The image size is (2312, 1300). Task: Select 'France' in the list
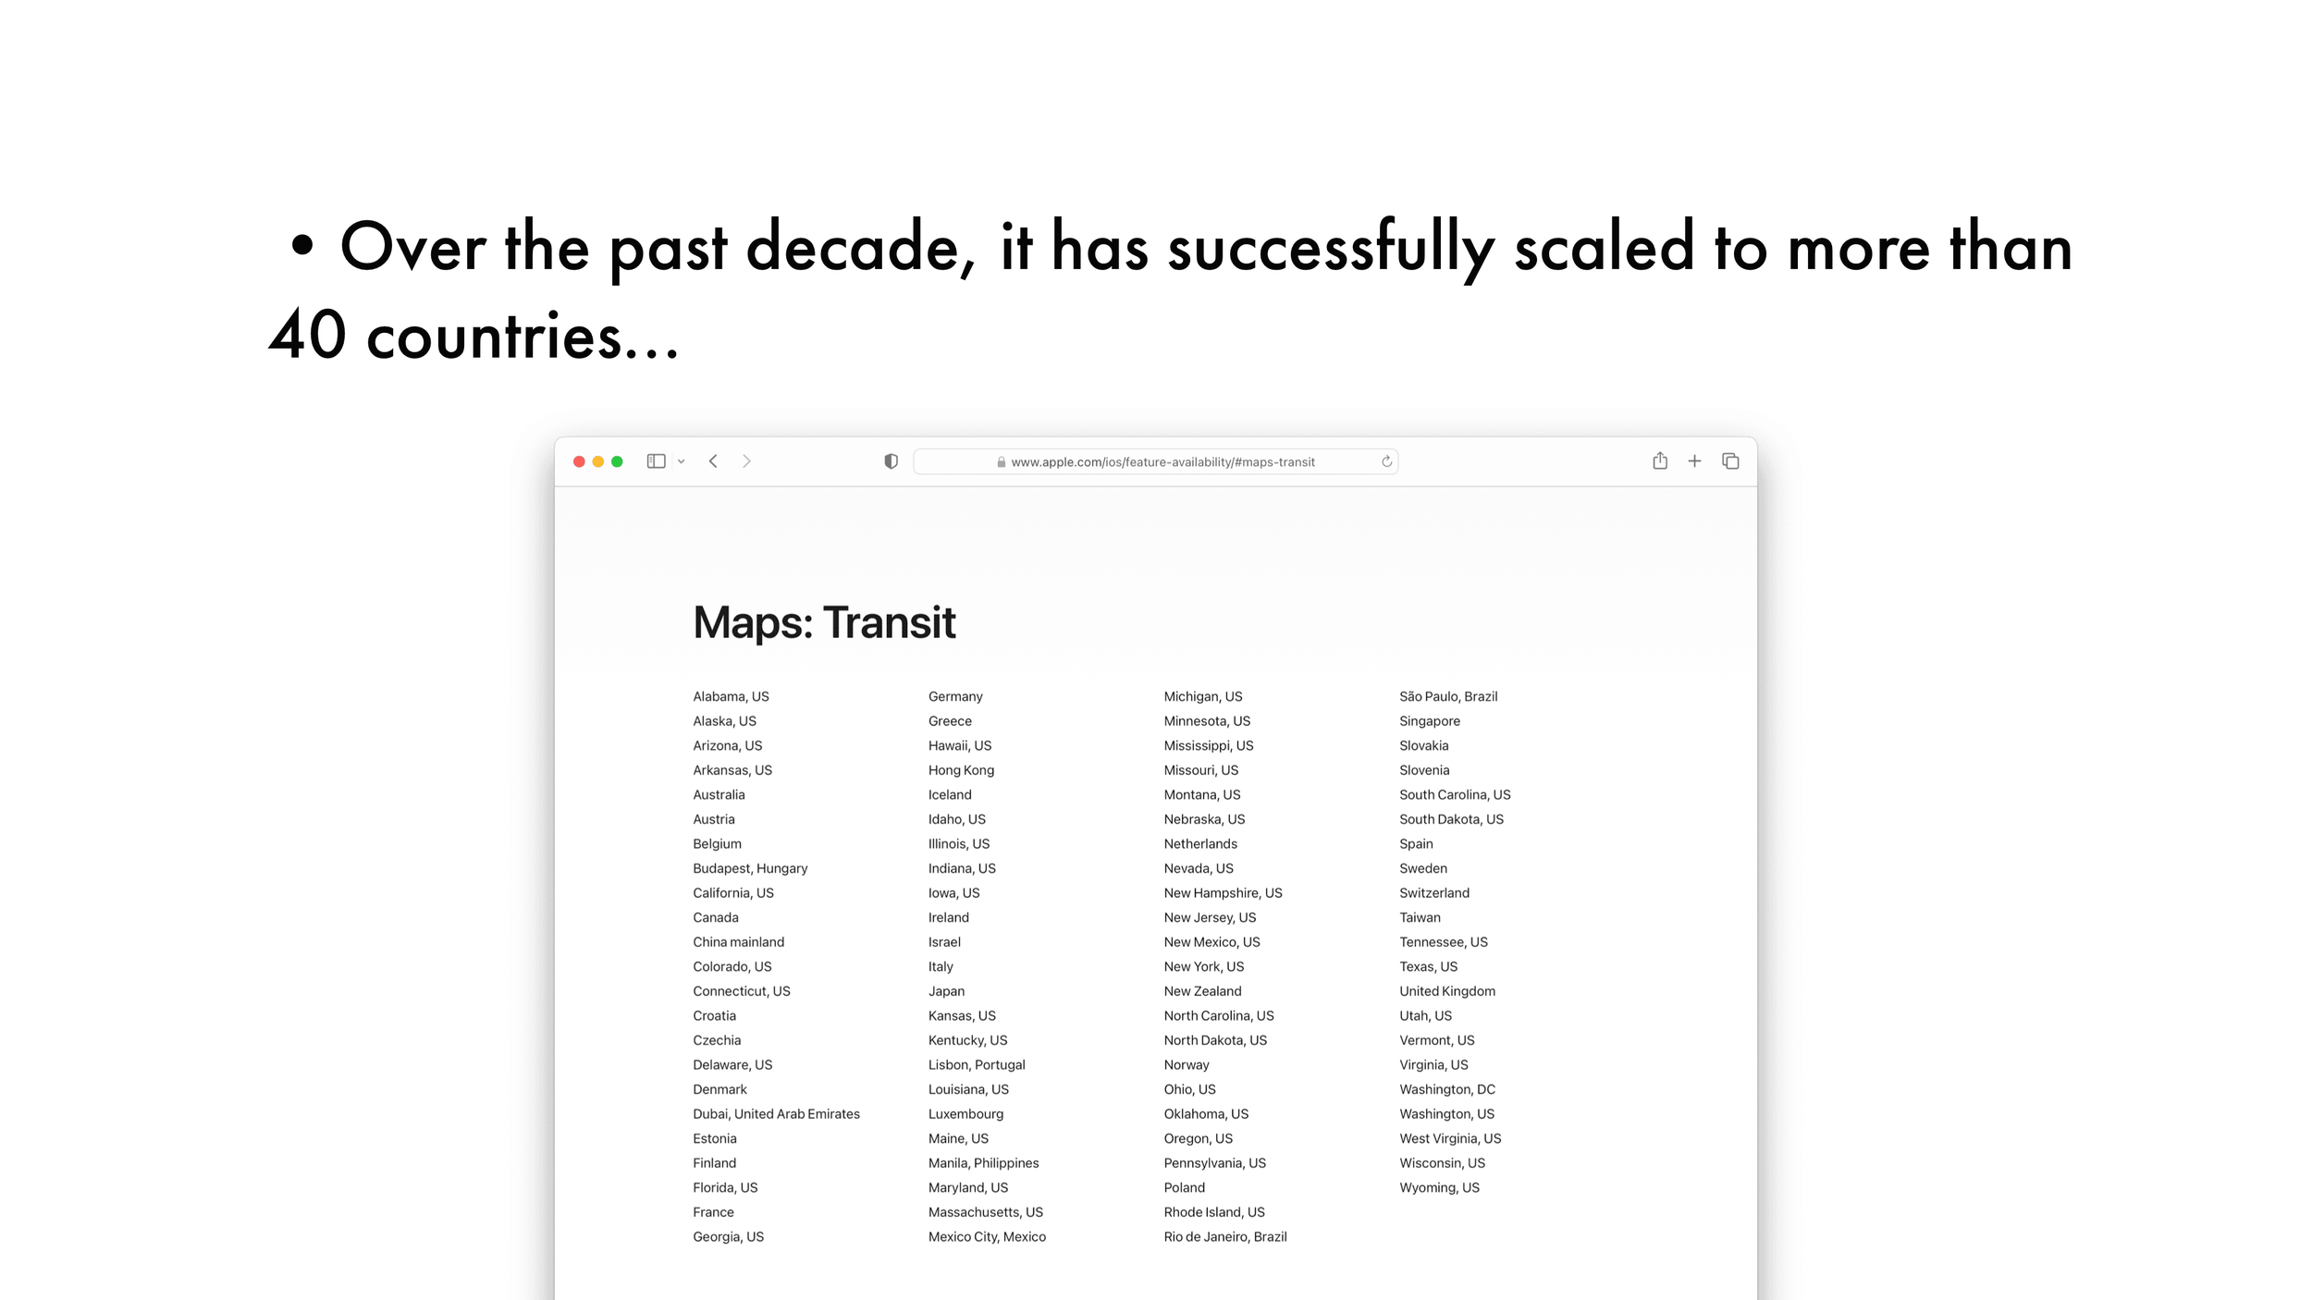[x=713, y=1212]
